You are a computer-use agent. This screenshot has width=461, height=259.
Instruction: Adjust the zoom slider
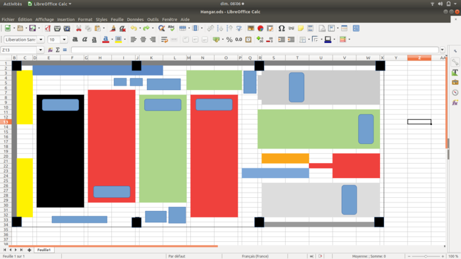pos(425,256)
